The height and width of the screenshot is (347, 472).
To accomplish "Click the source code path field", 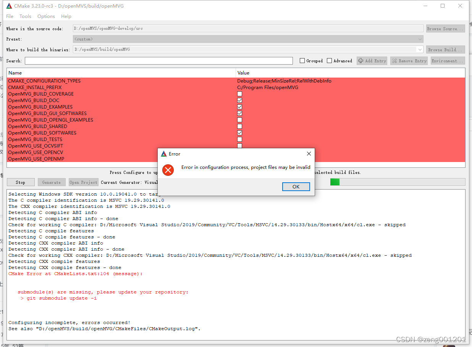I will pyautogui.click(x=248, y=28).
